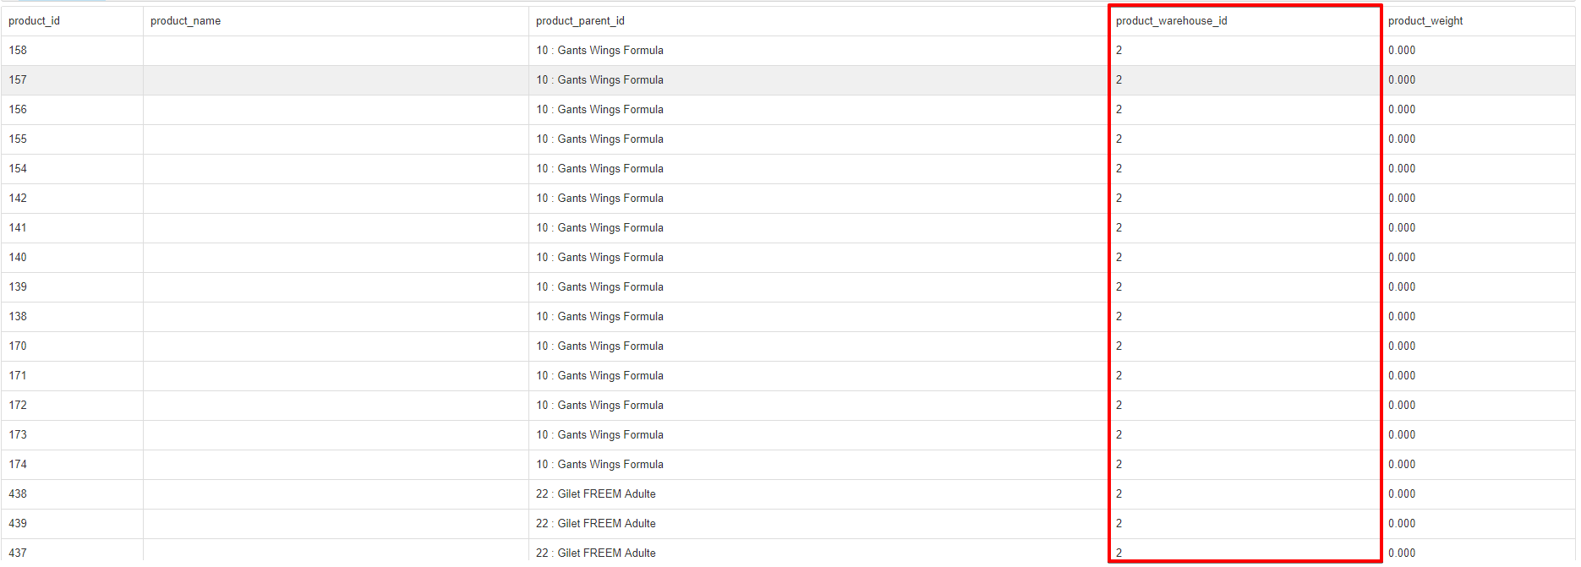Viewport: 1581px width, 567px height.
Task: Select the product_warehouse_id column header
Action: pyautogui.click(x=1171, y=21)
